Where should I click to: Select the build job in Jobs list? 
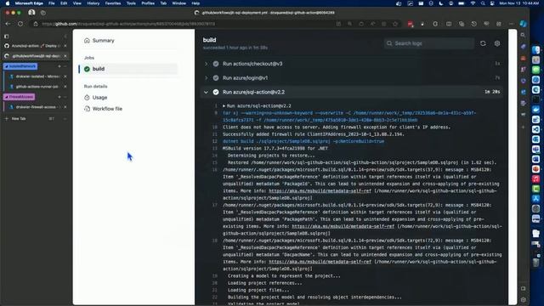[x=128, y=69]
